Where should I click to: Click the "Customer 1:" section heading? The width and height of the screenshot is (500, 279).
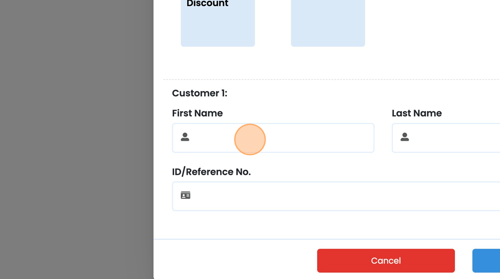[x=200, y=93]
